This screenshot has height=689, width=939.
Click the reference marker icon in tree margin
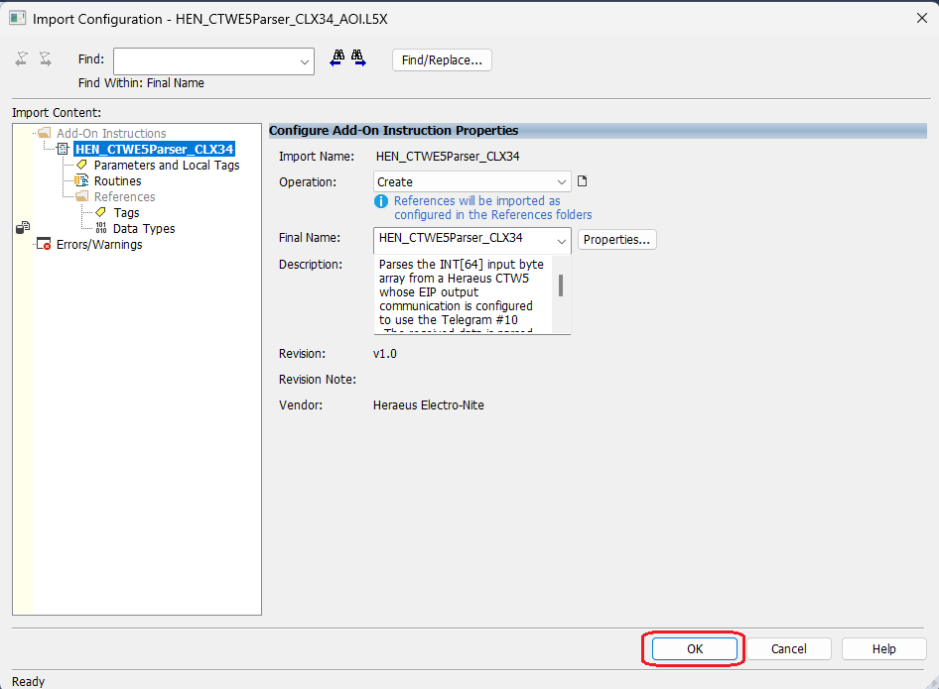(x=23, y=227)
